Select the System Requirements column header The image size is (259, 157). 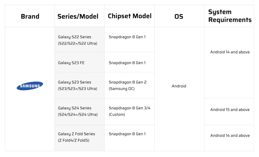(x=230, y=16)
